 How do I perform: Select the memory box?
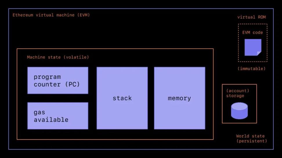(x=179, y=98)
